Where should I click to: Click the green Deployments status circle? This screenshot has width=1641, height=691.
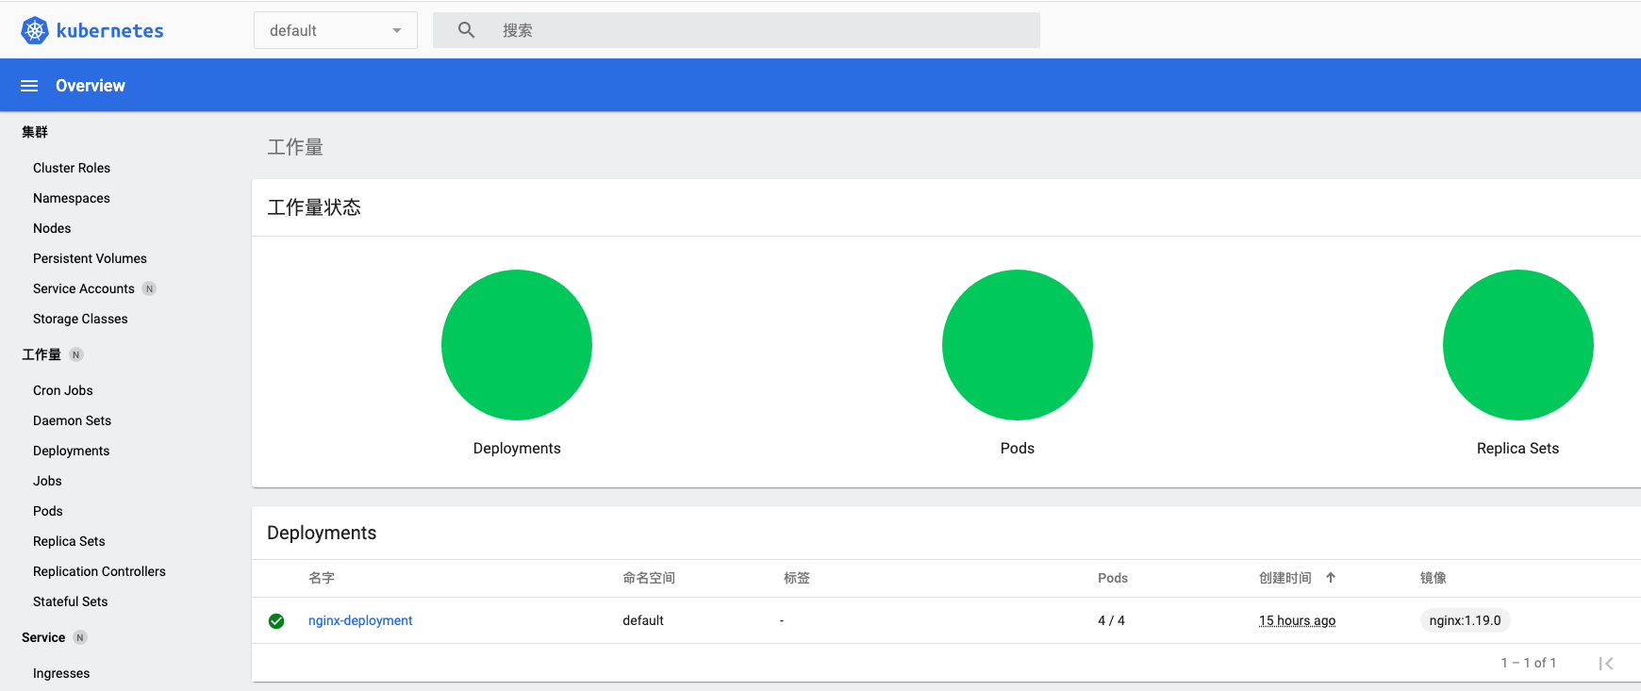pyautogui.click(x=517, y=345)
